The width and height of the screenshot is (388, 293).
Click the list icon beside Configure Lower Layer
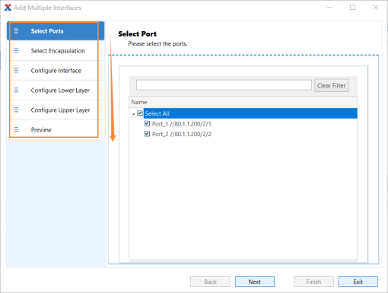click(x=16, y=90)
